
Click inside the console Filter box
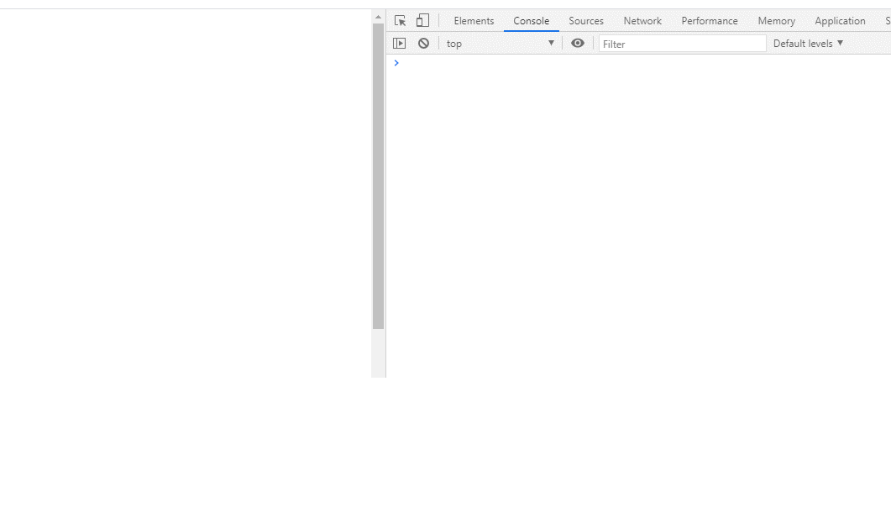point(680,44)
